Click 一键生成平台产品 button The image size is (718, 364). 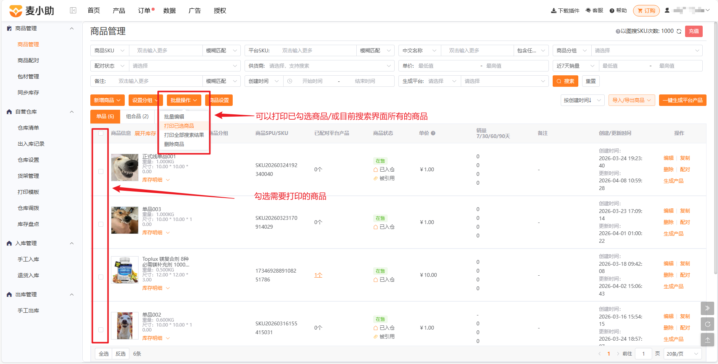tap(682, 100)
